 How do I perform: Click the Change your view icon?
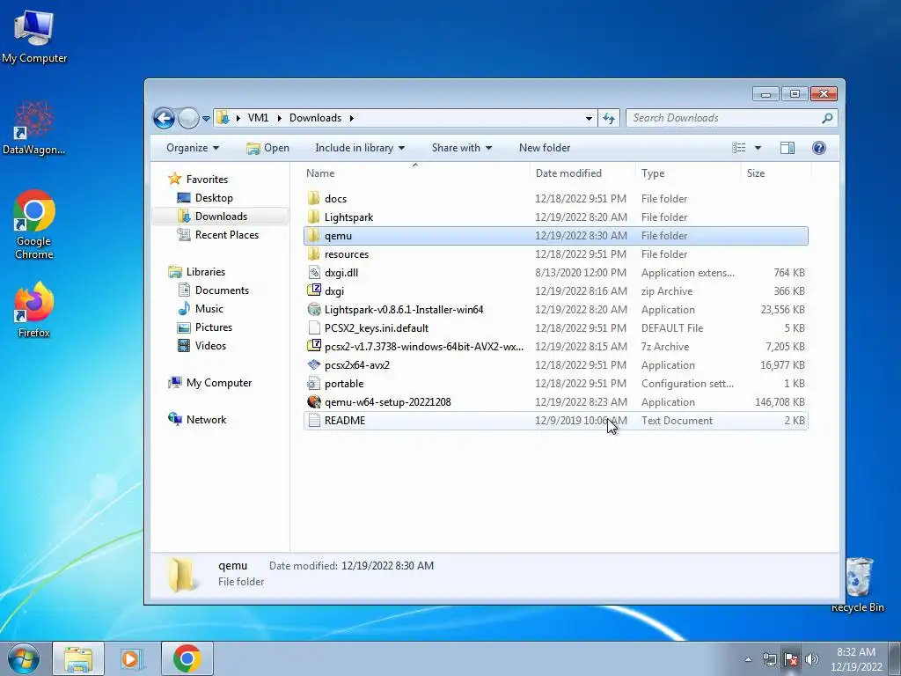pos(739,148)
